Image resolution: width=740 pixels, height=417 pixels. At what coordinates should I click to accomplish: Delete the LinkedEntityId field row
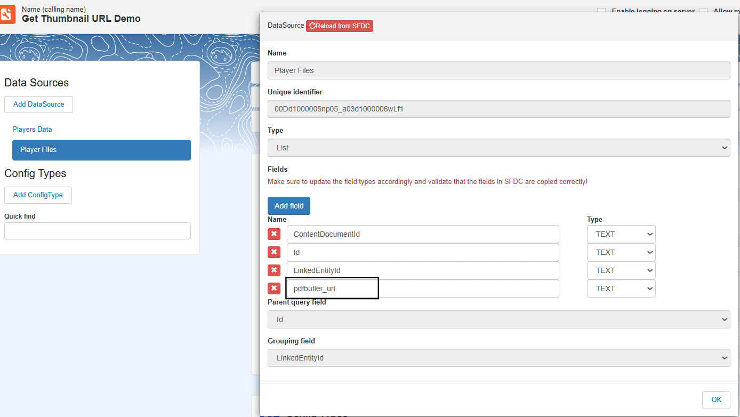pos(274,270)
